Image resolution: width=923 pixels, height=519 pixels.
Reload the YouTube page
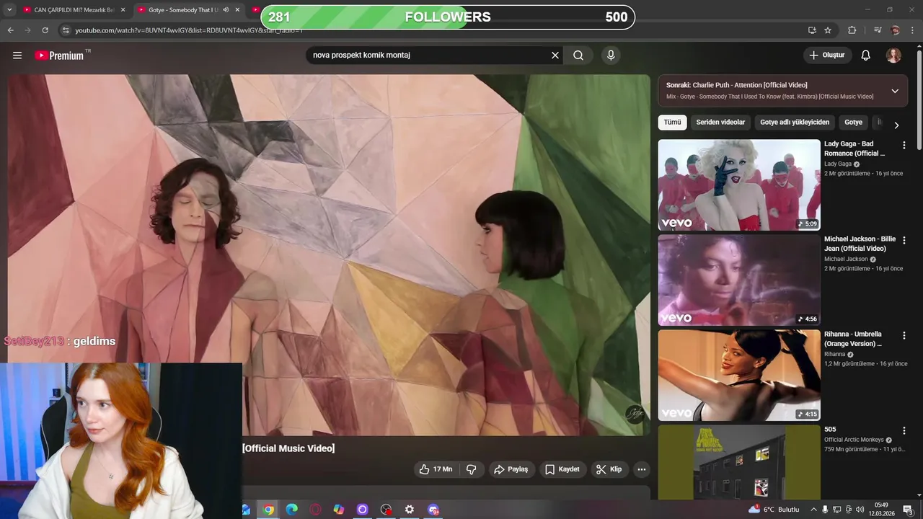coord(45,30)
